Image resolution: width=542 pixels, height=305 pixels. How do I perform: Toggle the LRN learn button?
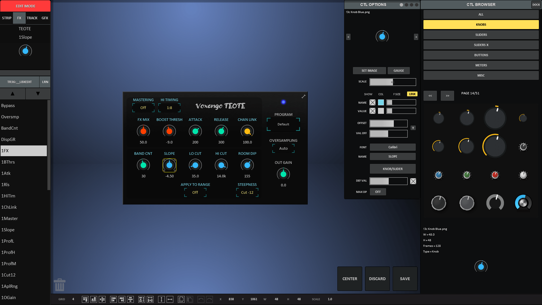pyautogui.click(x=45, y=82)
